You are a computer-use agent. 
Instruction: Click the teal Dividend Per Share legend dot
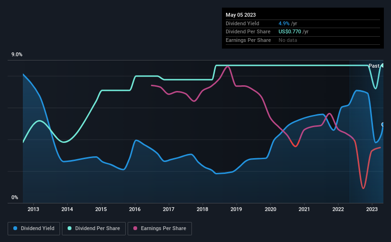click(70, 228)
